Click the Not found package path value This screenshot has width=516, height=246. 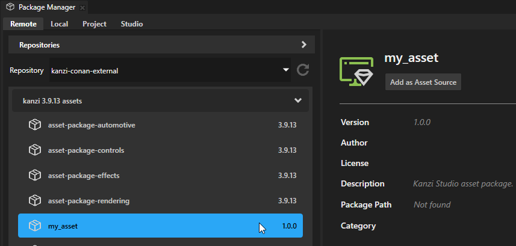pyautogui.click(x=432, y=204)
